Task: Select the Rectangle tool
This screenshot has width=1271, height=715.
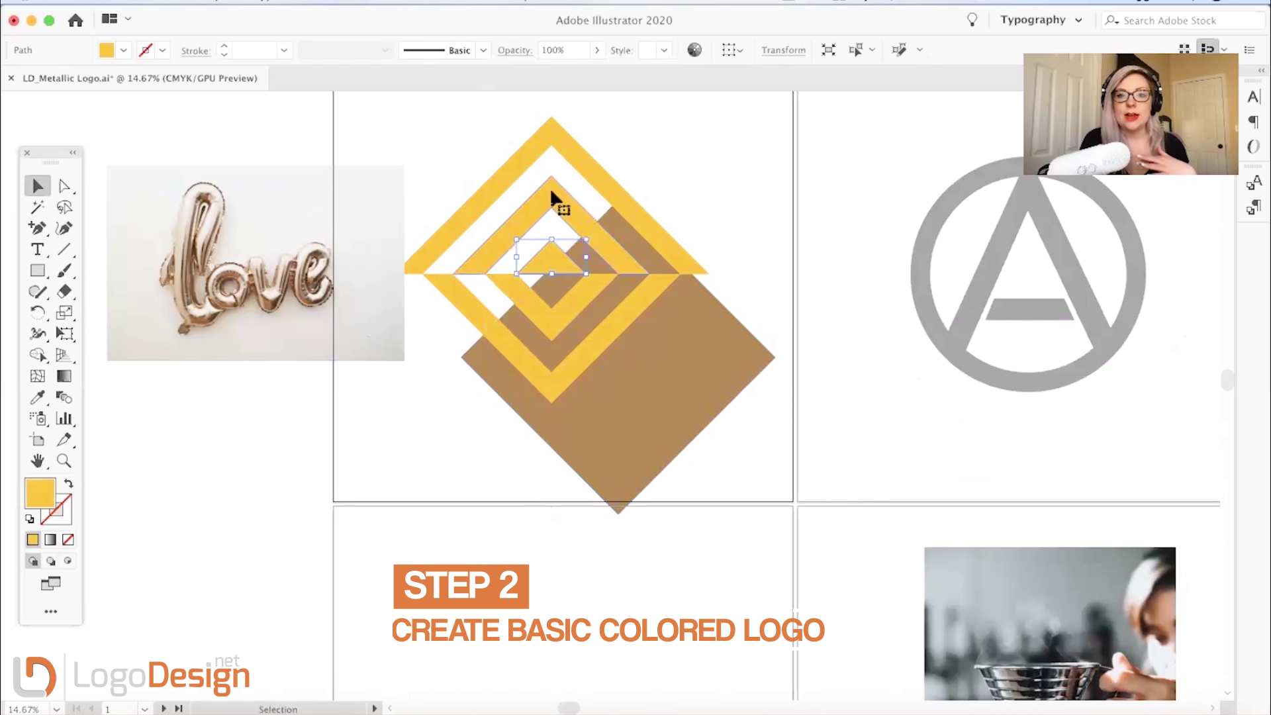Action: click(x=38, y=271)
